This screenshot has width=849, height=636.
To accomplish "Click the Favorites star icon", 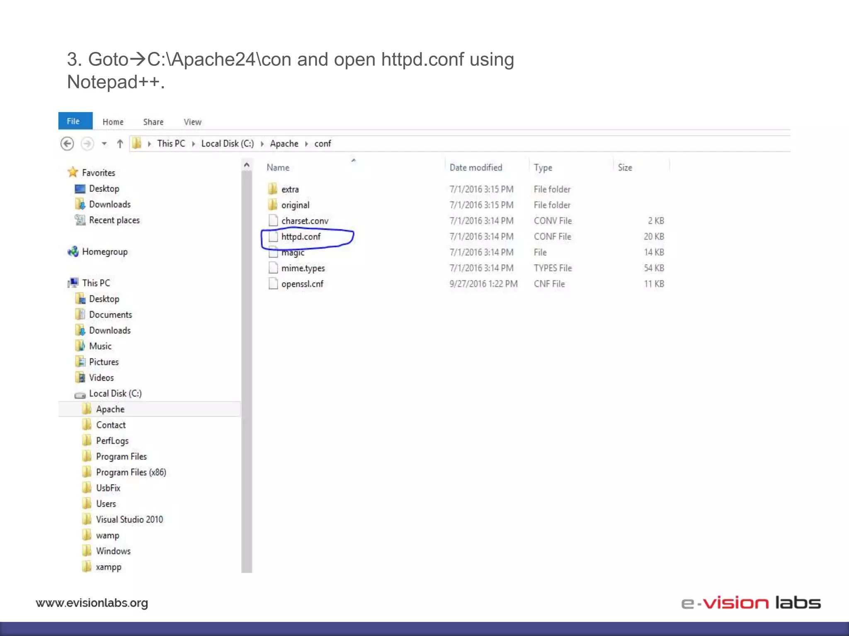I will click(73, 172).
